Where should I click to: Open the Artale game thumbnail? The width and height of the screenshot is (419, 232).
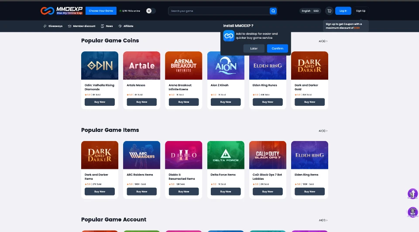click(141, 66)
